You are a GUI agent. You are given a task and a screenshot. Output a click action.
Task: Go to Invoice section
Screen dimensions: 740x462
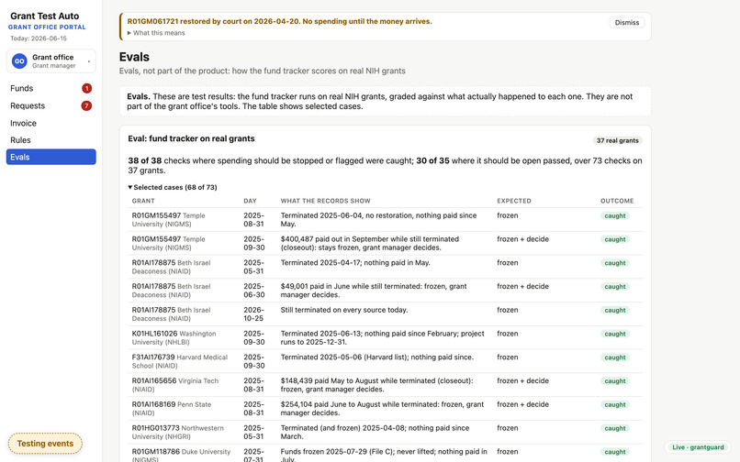[51, 123]
